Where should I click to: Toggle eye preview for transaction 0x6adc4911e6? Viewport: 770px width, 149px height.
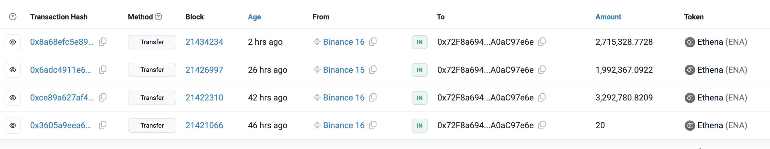click(13, 70)
